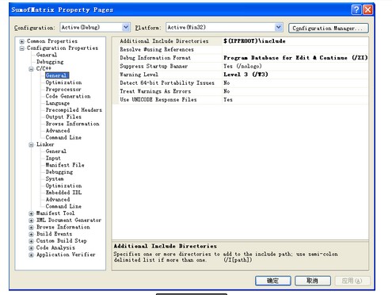Select Advanced under Linker

(58, 199)
